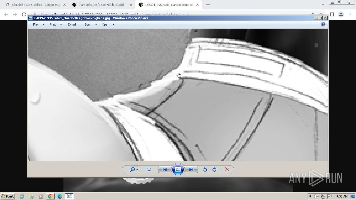Expand the Print dropdown arrow
The image size is (356, 200).
point(61,25)
